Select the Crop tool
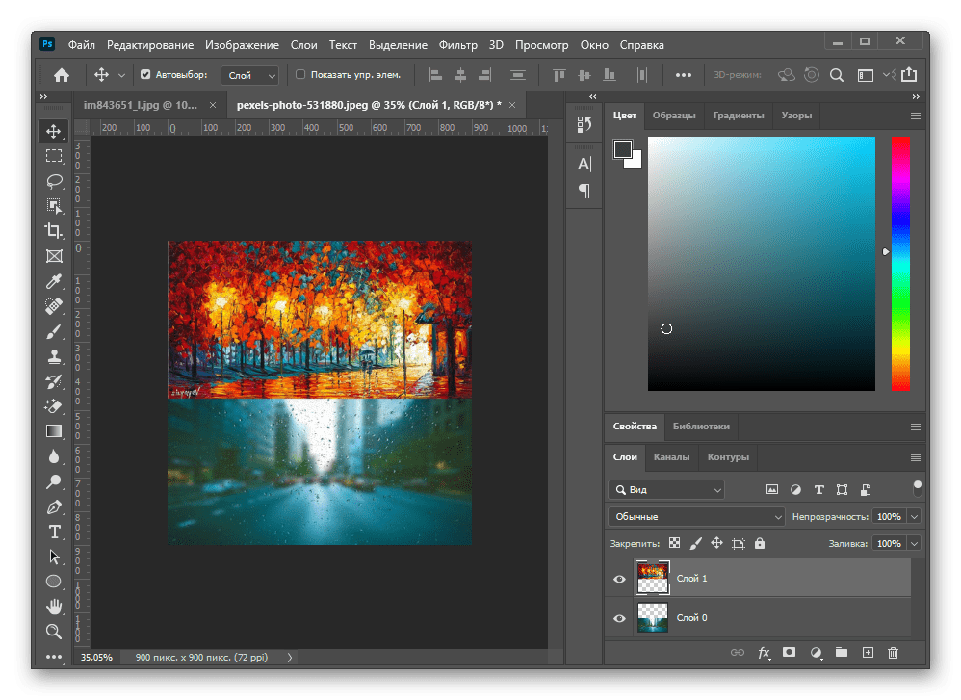Viewport: 961px width, 700px height. point(54,230)
